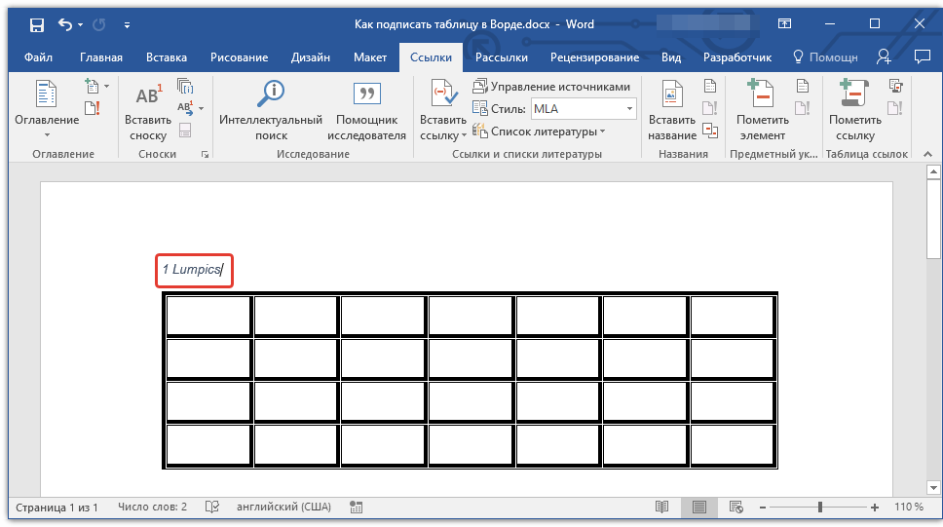Click Manage Sources (Управление источниками)
The height and width of the screenshot is (527, 943).
click(552, 87)
